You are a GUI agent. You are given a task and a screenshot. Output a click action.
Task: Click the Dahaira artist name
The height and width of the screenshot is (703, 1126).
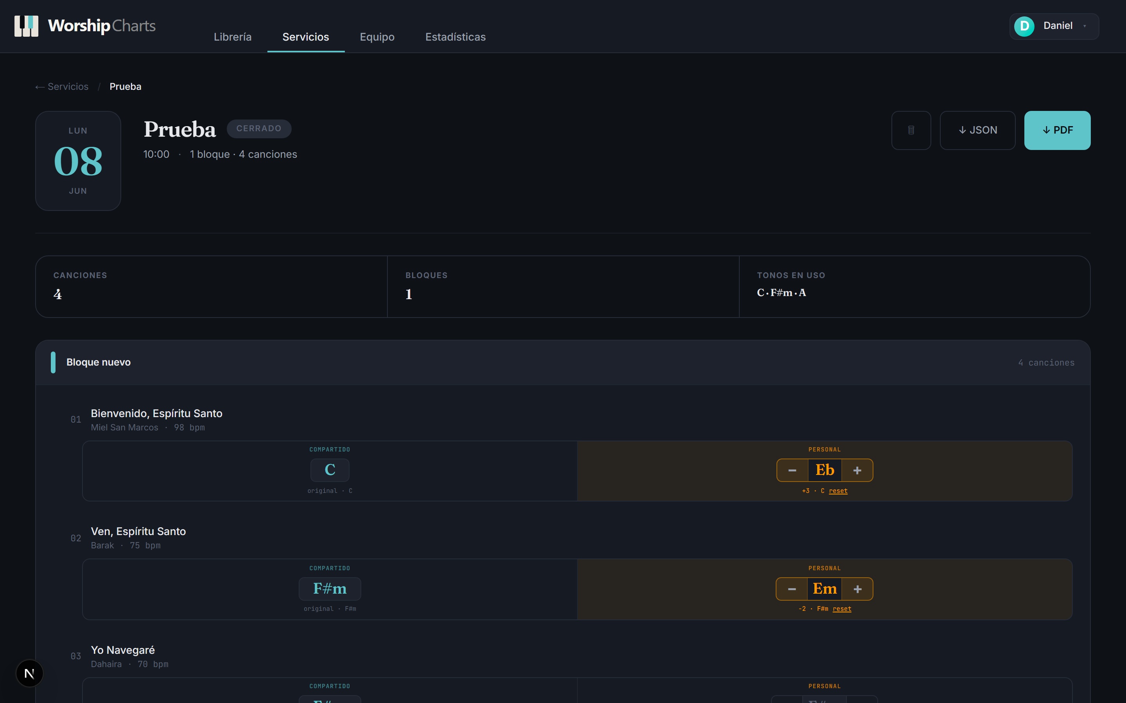click(106, 664)
